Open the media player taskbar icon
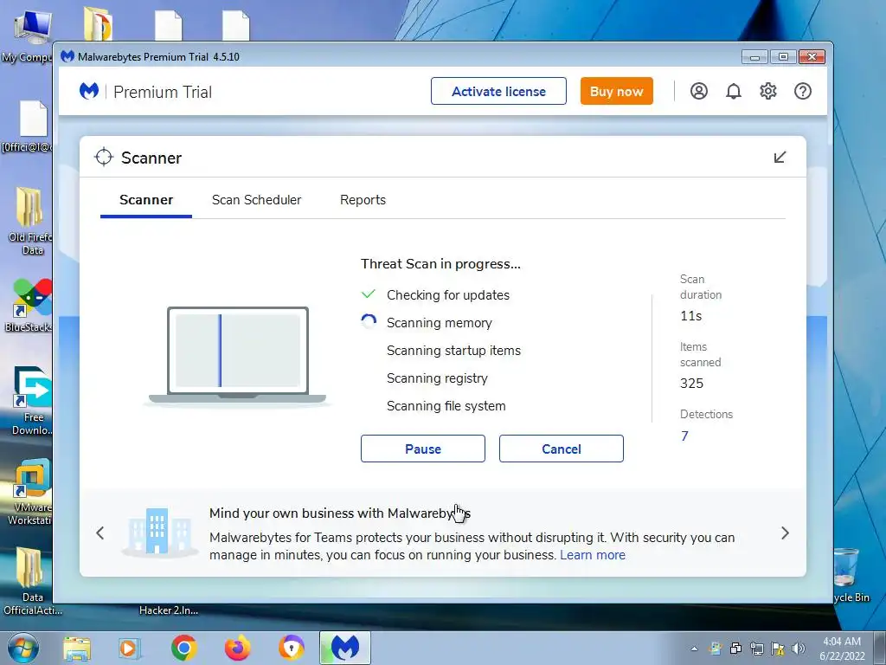 [x=130, y=648]
